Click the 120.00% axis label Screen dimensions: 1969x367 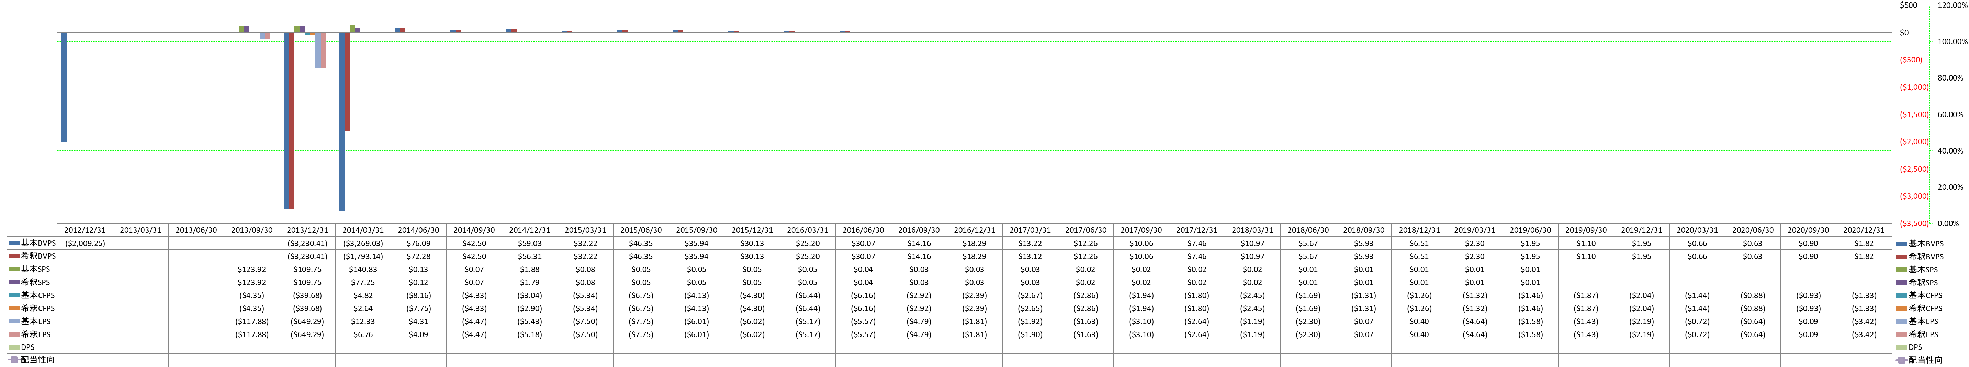point(1954,5)
